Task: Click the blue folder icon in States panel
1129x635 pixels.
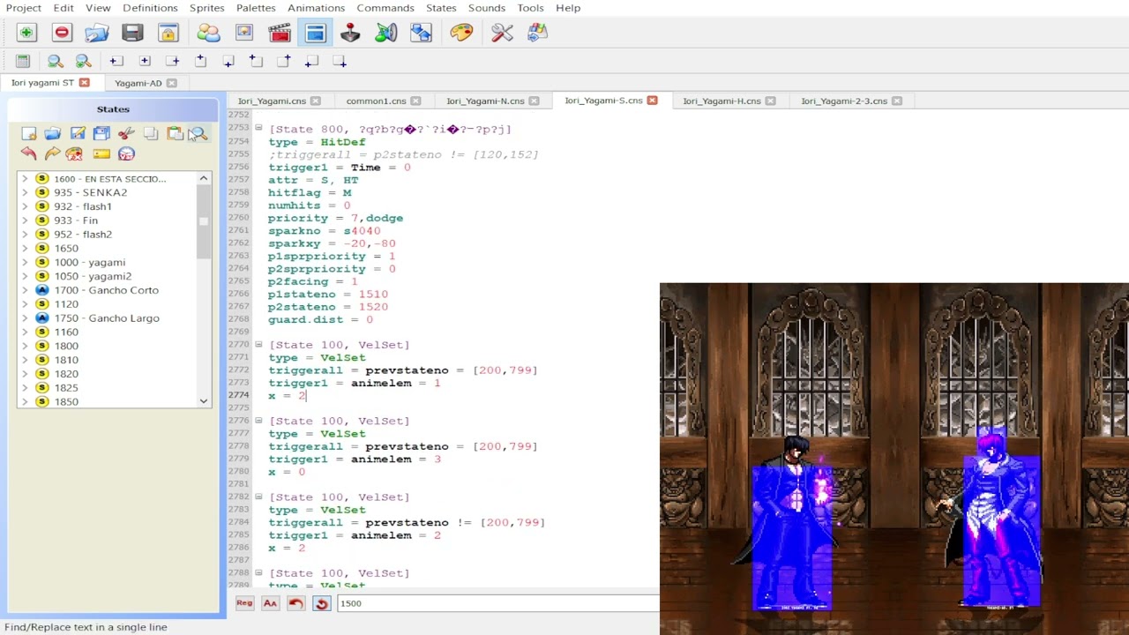Action: click(53, 133)
